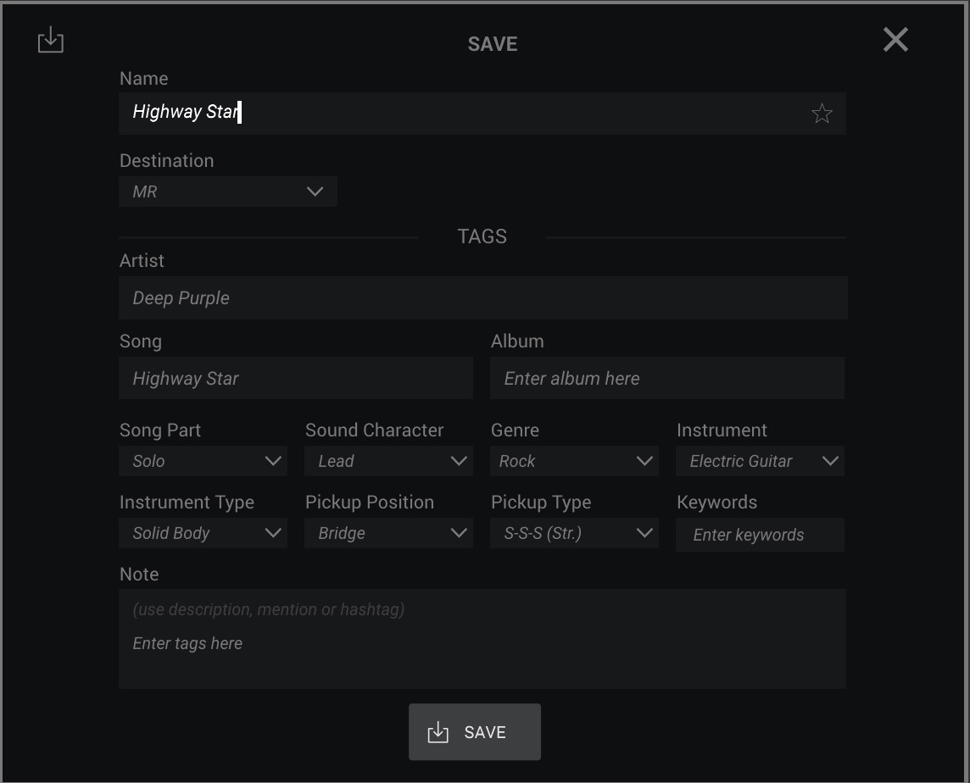The width and height of the screenshot is (970, 783).
Task: Open the Instrument Type dropdown set to Solid Body
Action: tap(203, 533)
